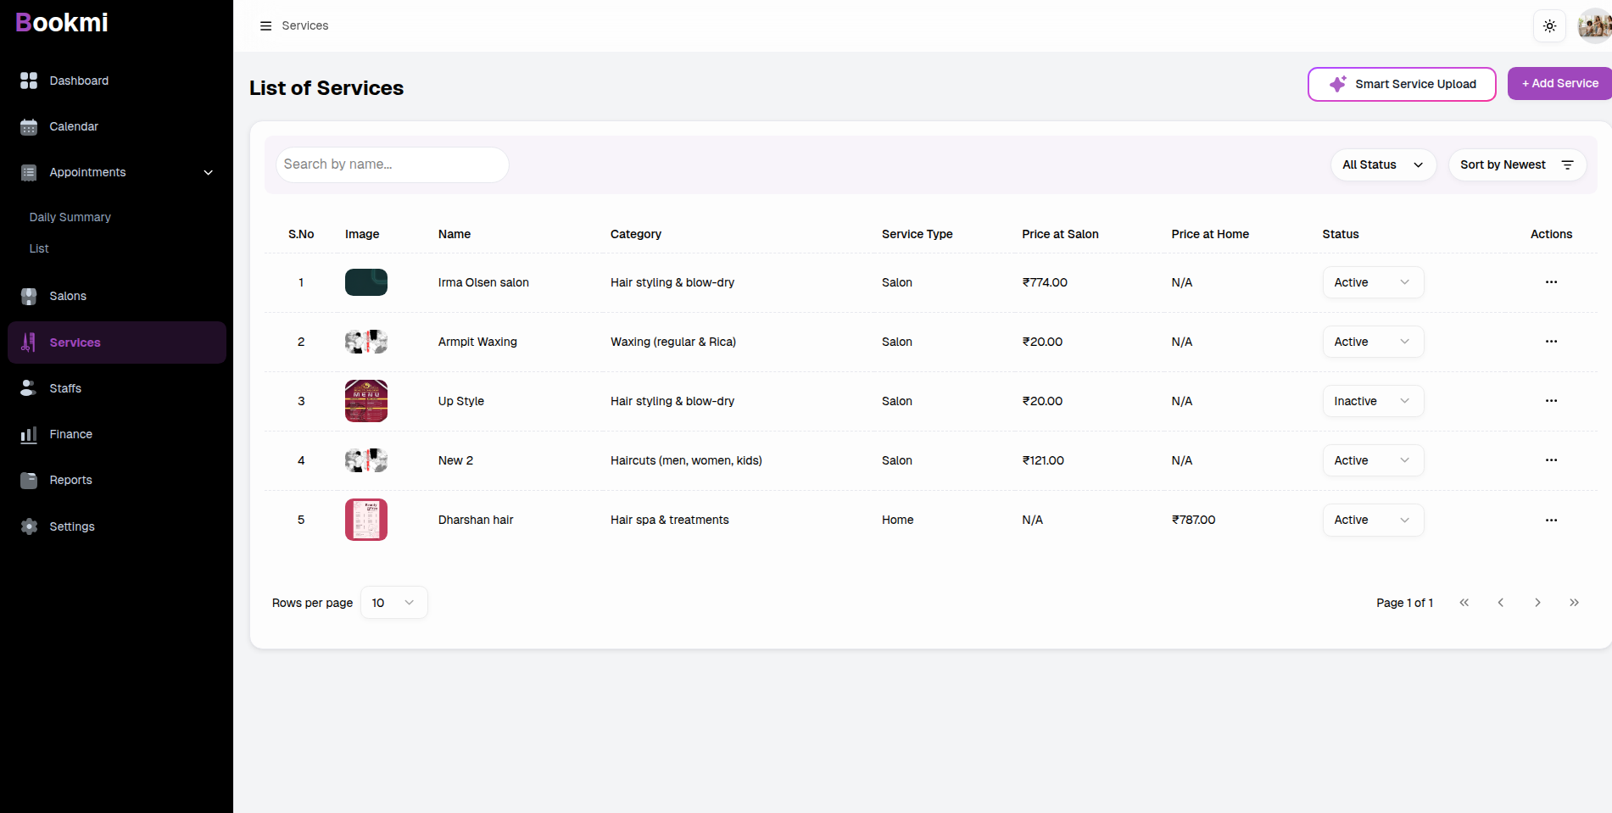Viewport: 1612px width, 813px height.
Task: Open the Dashboard from the sidebar
Action: (x=79, y=81)
